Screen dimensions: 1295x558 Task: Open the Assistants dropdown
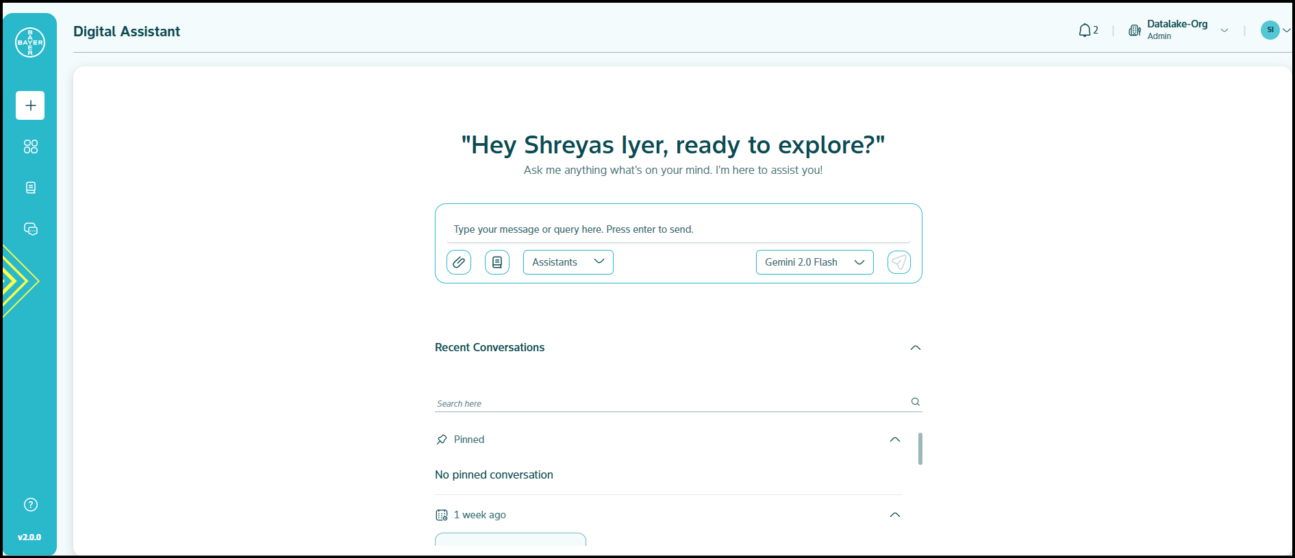[568, 262]
